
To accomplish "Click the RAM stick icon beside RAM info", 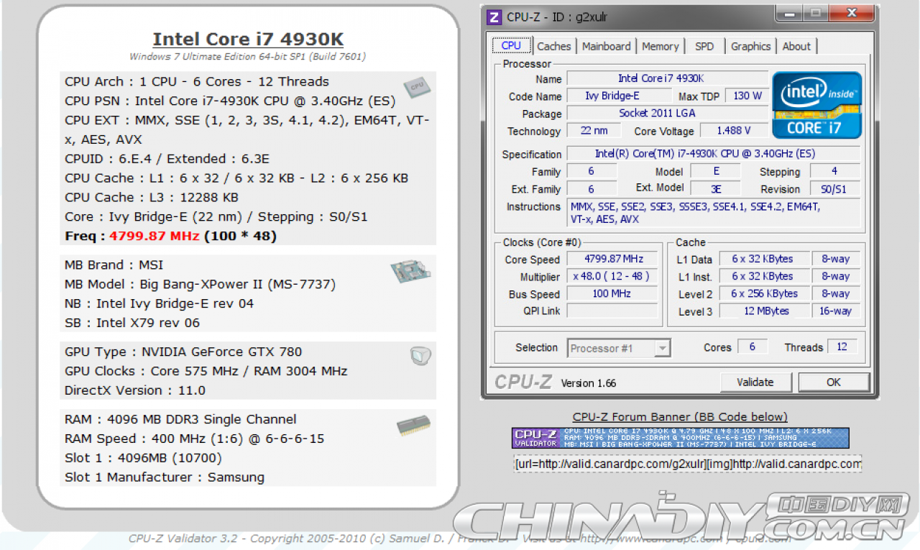I will click(413, 426).
